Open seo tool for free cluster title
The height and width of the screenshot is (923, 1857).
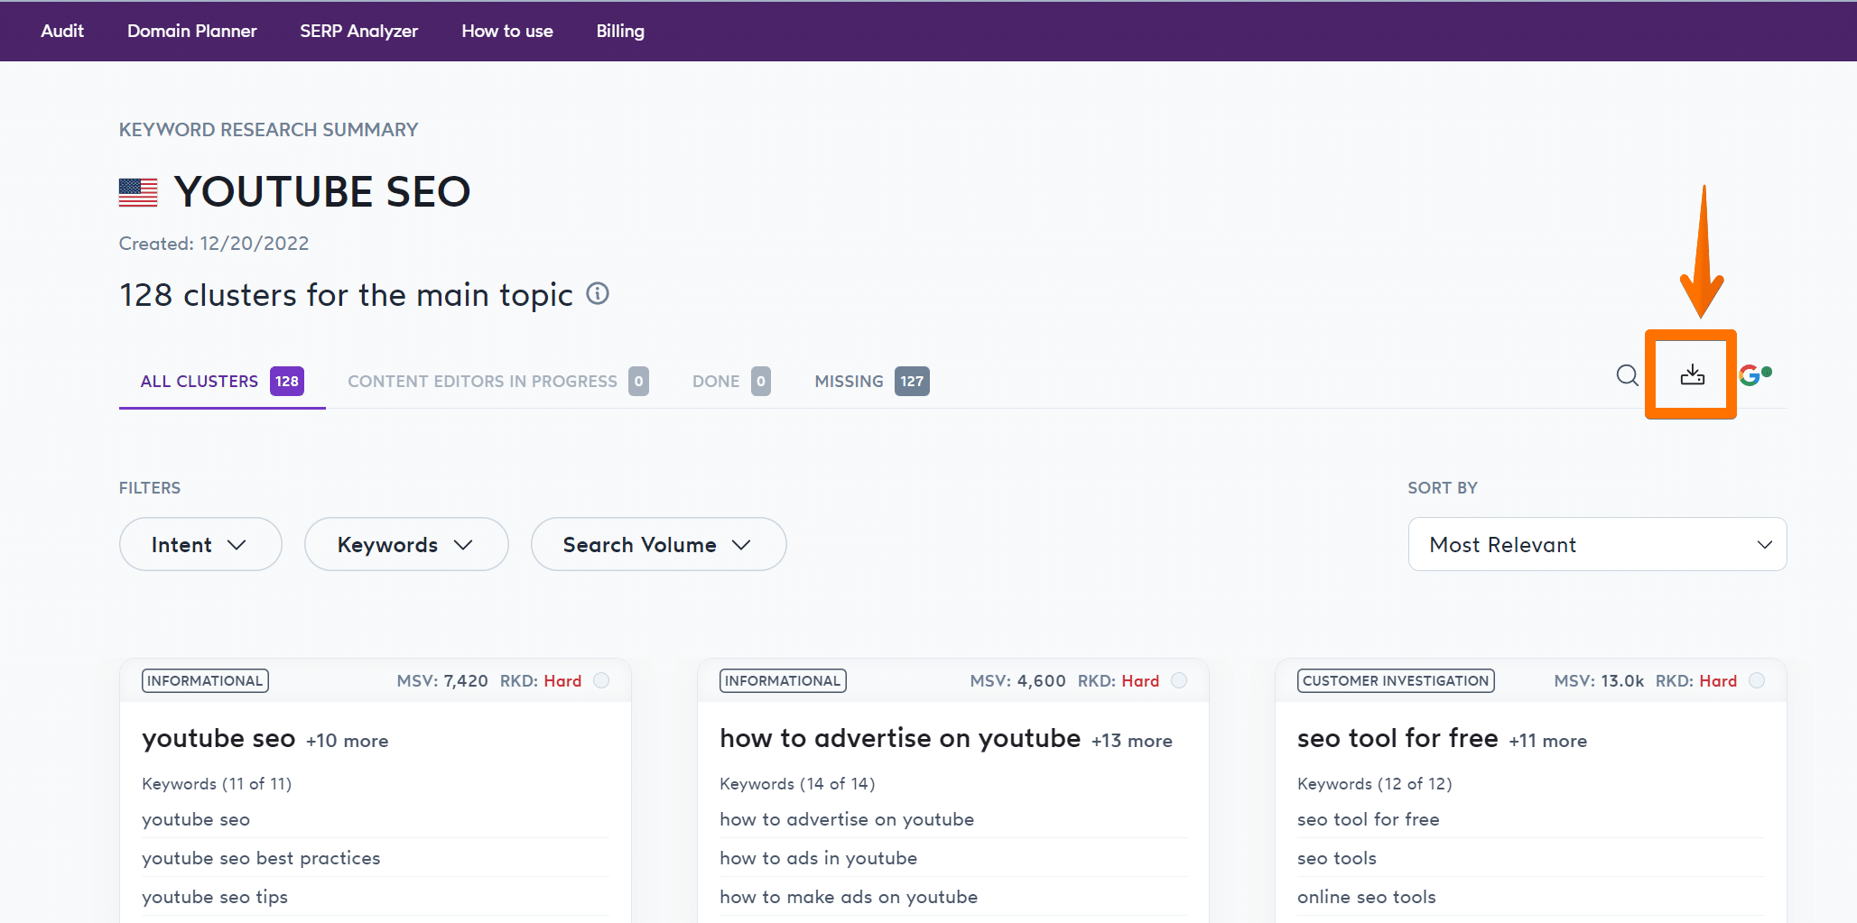coord(1397,739)
